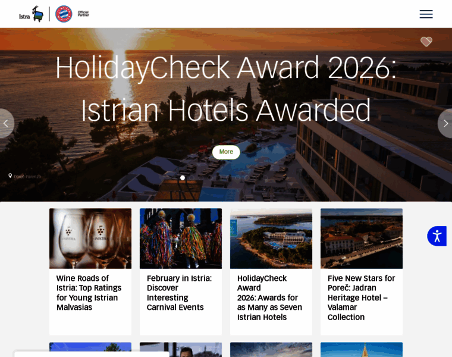
Task: Read the February in Istria carnival article
Action: tap(179, 293)
